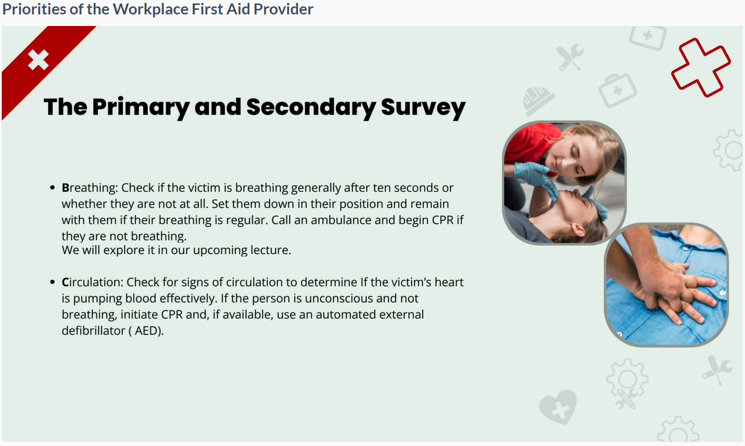
Task: Click the Priorities of the Workplace heading
Action: [158, 9]
